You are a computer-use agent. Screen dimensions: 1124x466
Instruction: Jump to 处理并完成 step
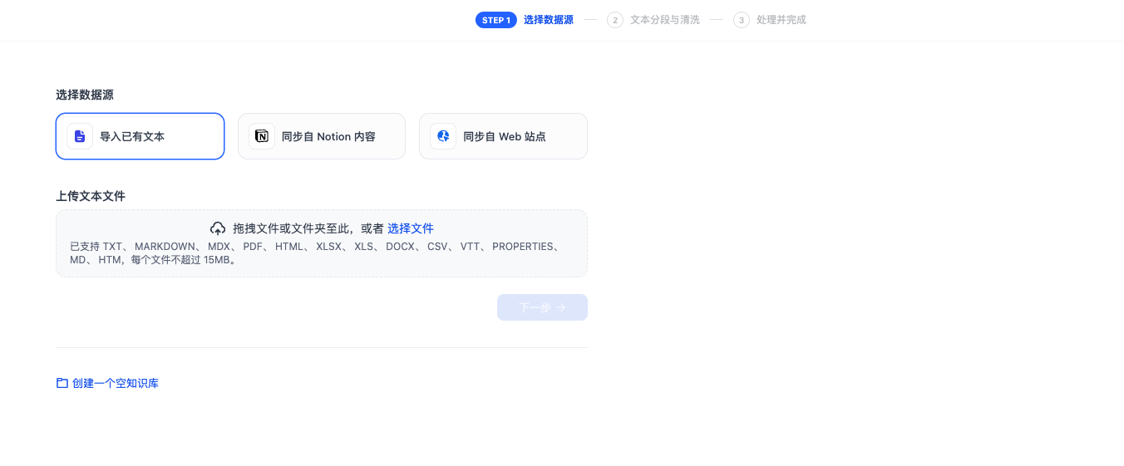coord(781,20)
